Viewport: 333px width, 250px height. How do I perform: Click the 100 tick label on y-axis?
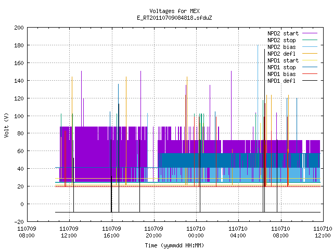pyautogui.click(x=19, y=116)
